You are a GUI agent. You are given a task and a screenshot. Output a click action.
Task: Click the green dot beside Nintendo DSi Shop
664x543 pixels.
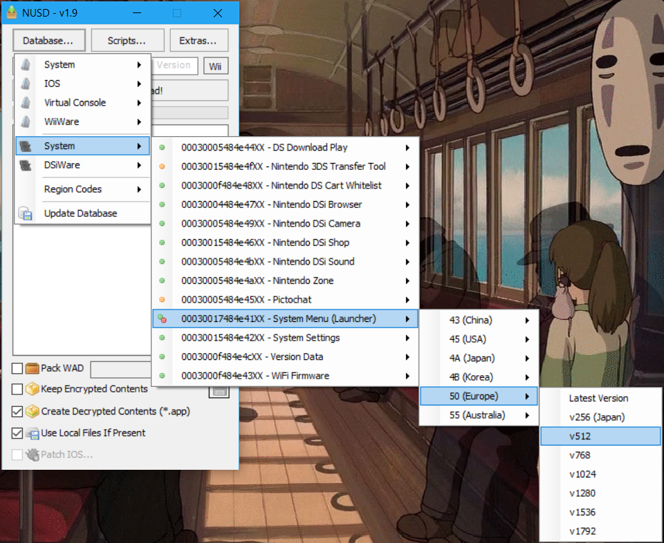click(x=162, y=242)
